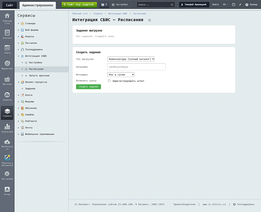Open the Клиенты section icon

7,96
